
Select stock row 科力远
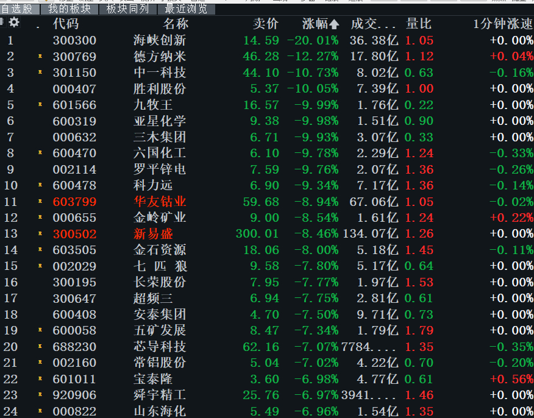[267, 185]
